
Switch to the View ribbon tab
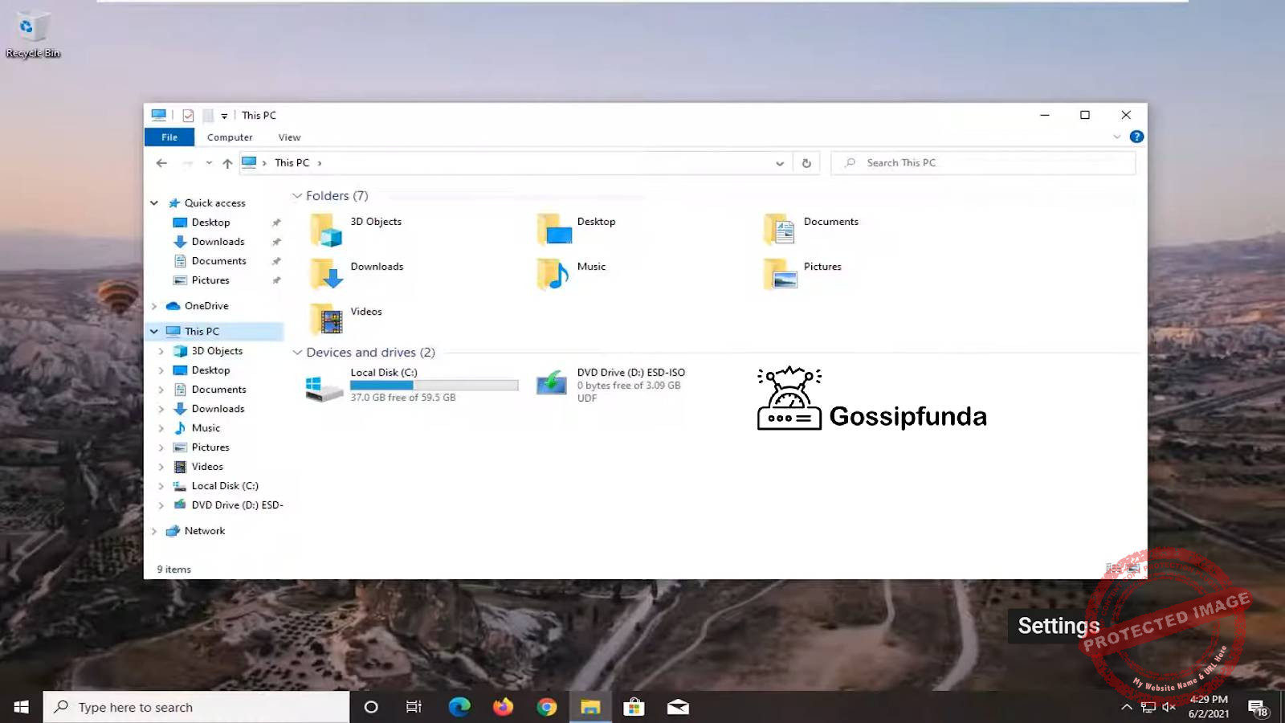pyautogui.click(x=289, y=137)
